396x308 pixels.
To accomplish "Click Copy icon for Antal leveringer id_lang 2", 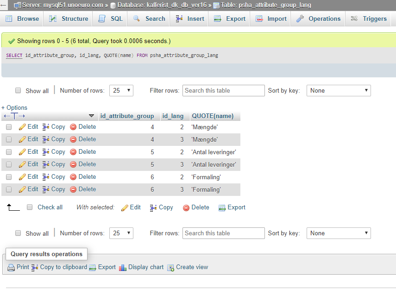I will click(x=46, y=152).
